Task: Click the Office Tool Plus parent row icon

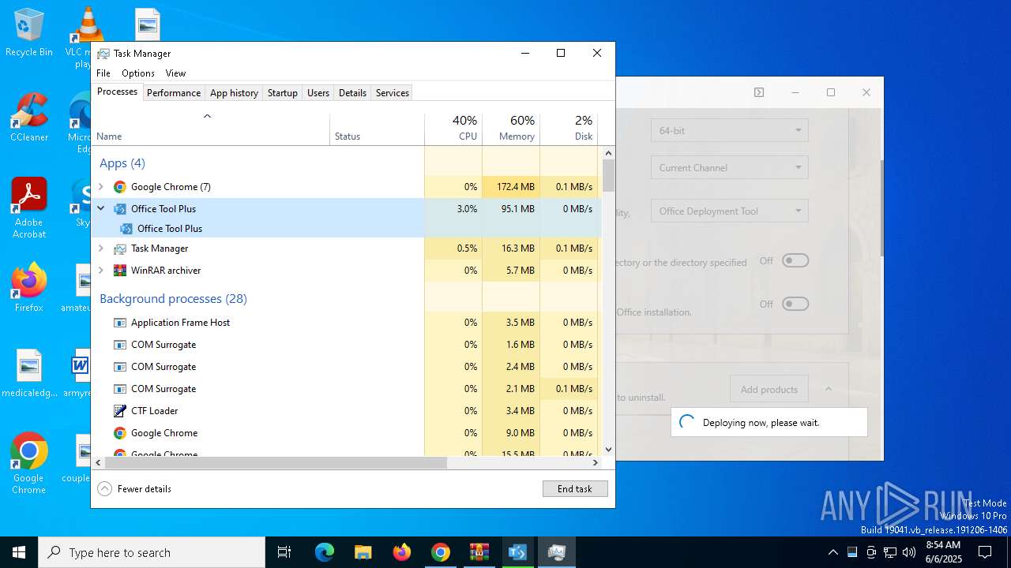Action: tap(120, 209)
